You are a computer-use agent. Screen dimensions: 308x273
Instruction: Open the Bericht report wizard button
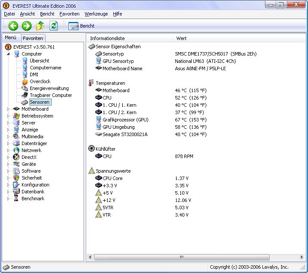click(81, 26)
